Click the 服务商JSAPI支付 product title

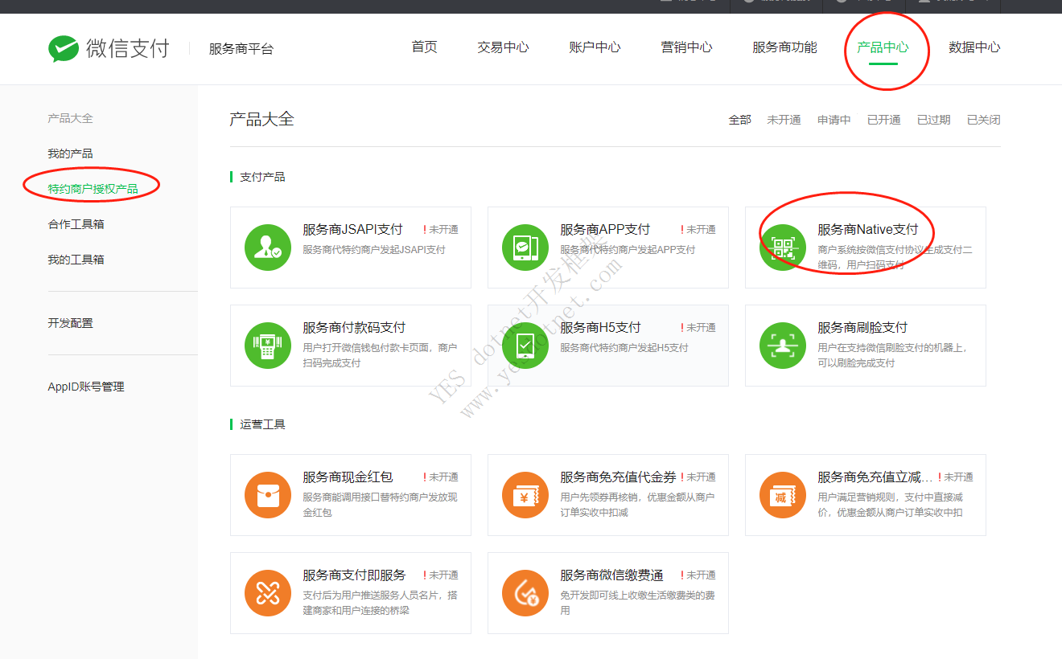point(352,230)
